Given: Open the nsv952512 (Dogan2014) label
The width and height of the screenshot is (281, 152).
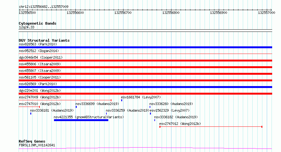Looking at the screenshot, I should click(39, 51).
